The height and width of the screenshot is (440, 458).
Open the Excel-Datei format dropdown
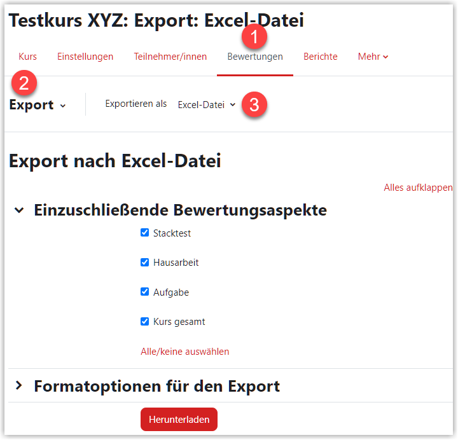(x=207, y=104)
